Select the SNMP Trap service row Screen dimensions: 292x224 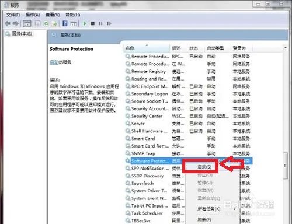point(188,153)
